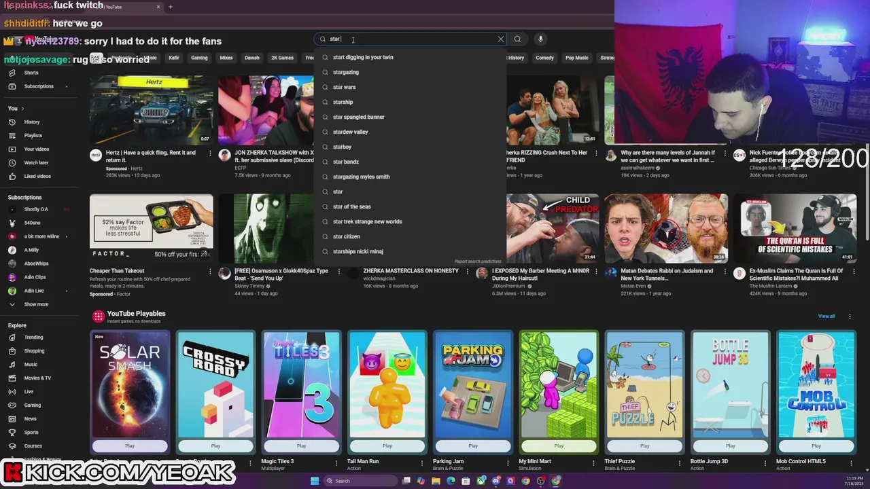The image size is (870, 489).
Task: Open options menu next to View all
Action: pos(850,316)
